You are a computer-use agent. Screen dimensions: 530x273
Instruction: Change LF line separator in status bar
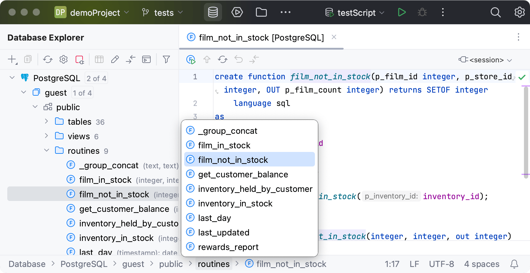click(414, 264)
